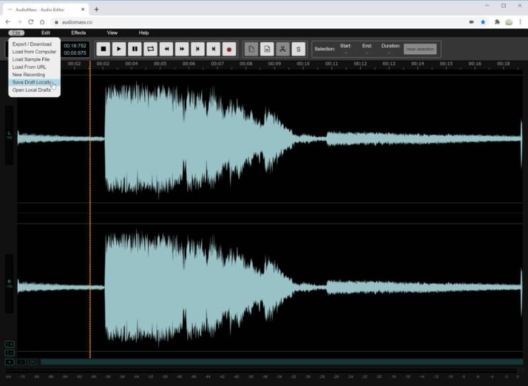Click the teal horizontal timeline scrollbar
Image resolution: width=528 pixels, height=386 pixels.
point(282,362)
